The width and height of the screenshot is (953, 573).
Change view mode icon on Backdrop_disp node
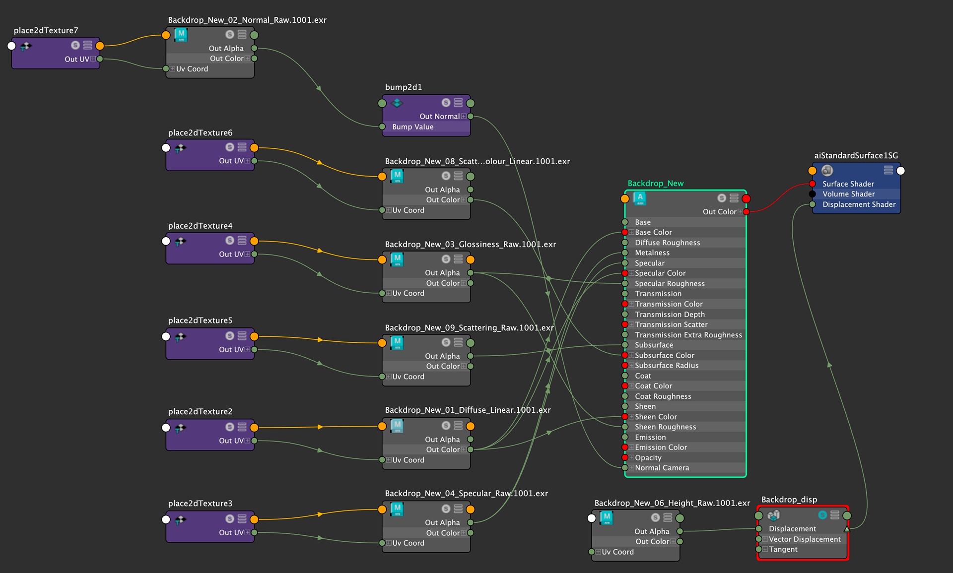(x=835, y=515)
